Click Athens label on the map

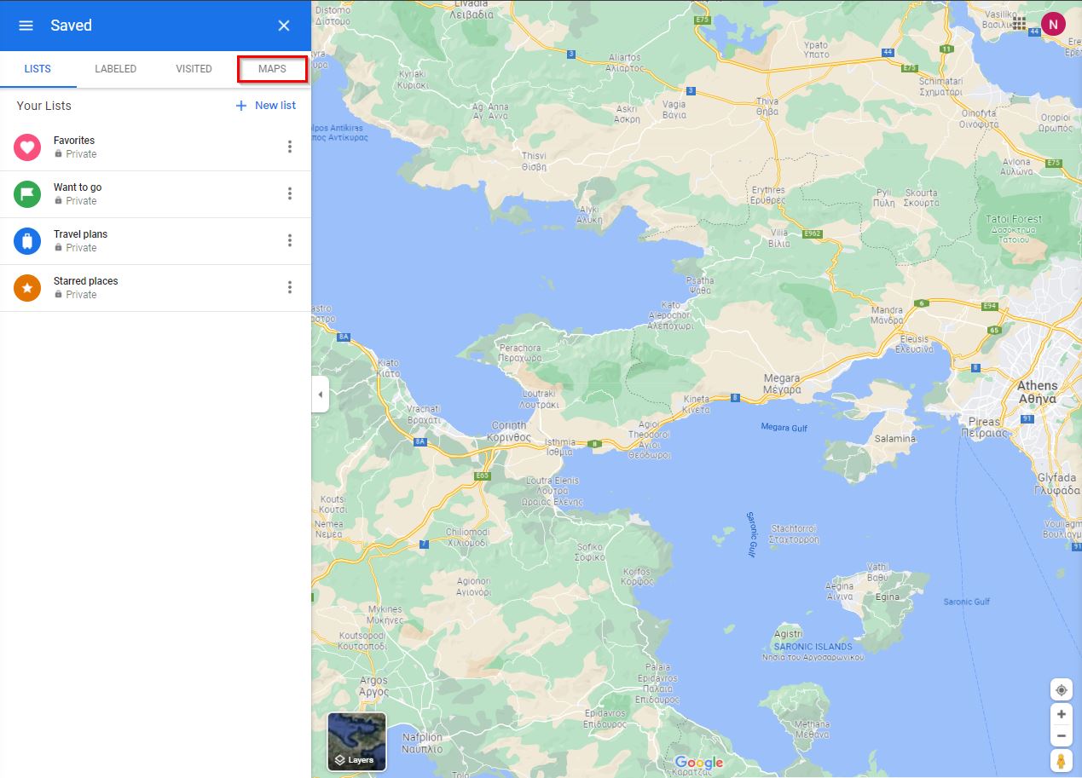[x=1037, y=392]
